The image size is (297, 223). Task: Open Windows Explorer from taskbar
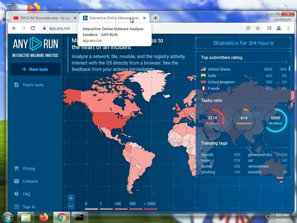pyautogui.click(x=26, y=217)
